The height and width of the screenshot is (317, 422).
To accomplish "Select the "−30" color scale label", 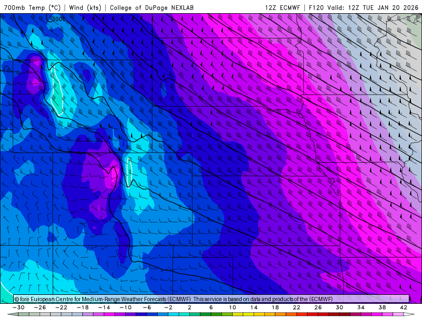I will (x=18, y=307).
